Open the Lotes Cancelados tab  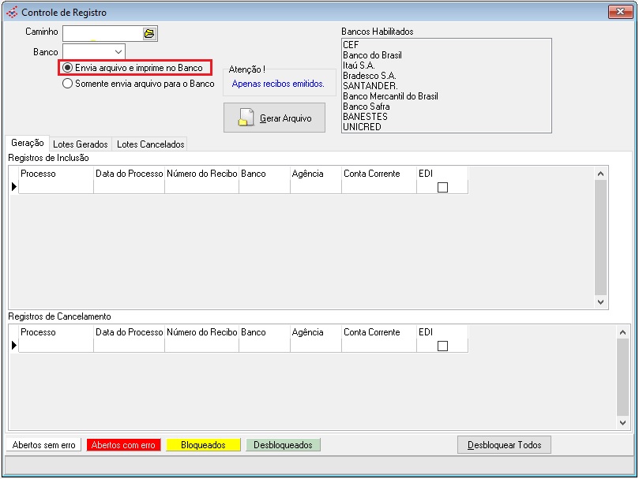150,144
